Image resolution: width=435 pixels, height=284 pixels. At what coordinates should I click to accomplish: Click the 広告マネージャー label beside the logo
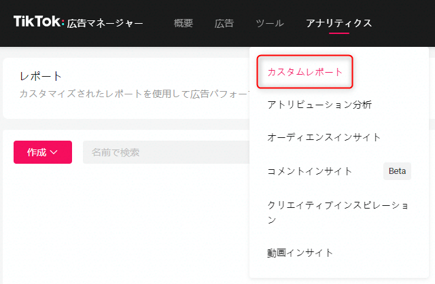tap(105, 24)
